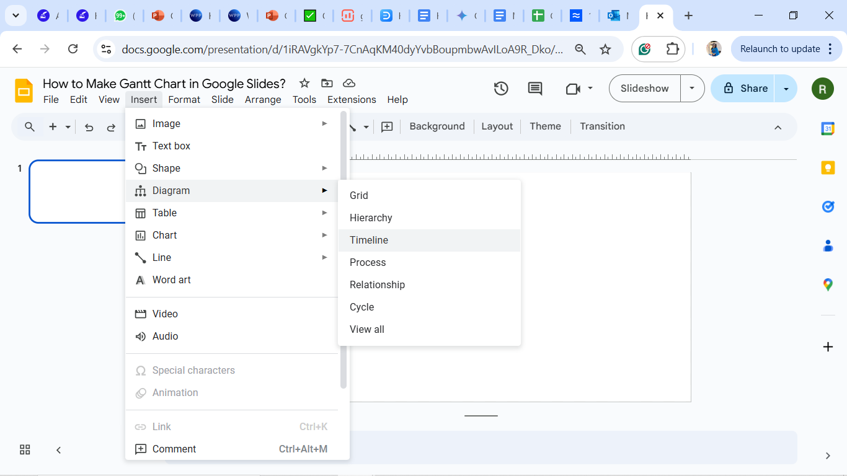Open Google Keep side panel

(828, 167)
